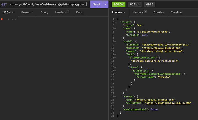
Task: Open the GET method dropdown
Action: 6,4
